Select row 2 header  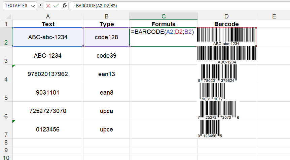click(6, 37)
